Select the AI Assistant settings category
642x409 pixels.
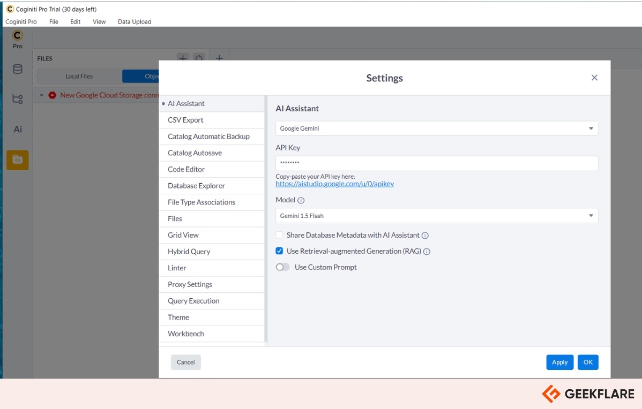[212, 104]
